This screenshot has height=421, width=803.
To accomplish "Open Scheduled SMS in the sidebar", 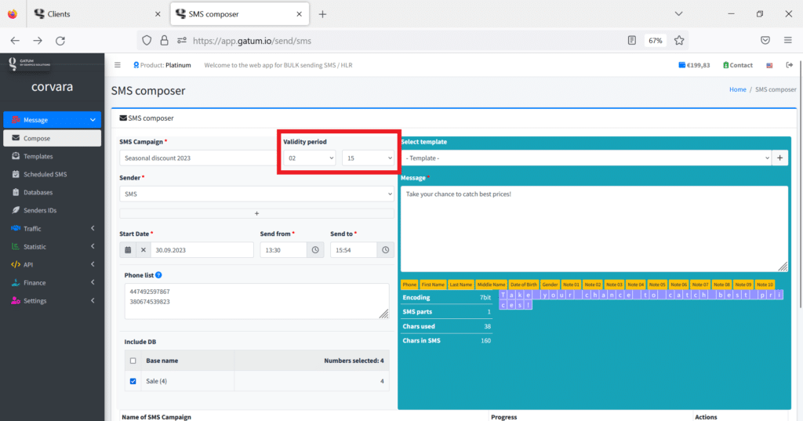I will click(x=45, y=174).
